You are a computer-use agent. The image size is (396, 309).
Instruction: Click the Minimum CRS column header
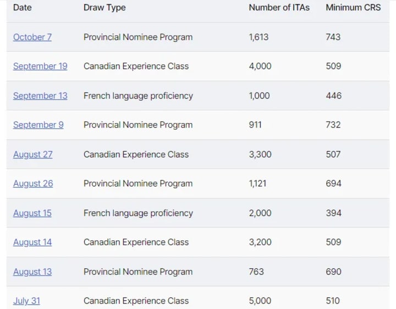(353, 8)
